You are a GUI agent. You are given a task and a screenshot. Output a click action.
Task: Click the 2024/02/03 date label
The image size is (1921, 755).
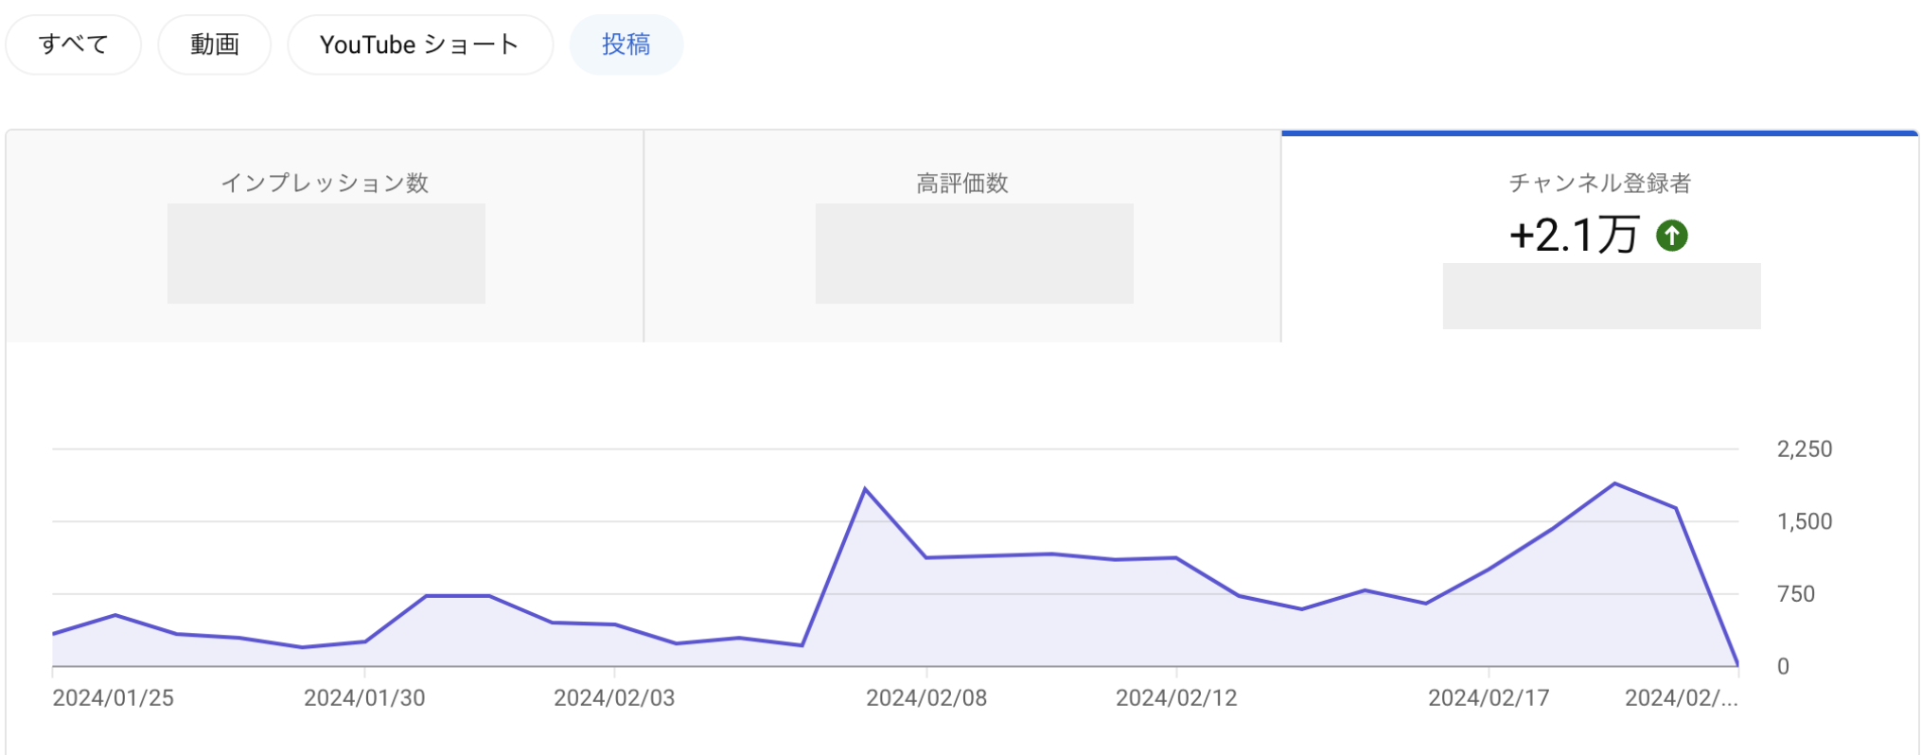coord(614,698)
